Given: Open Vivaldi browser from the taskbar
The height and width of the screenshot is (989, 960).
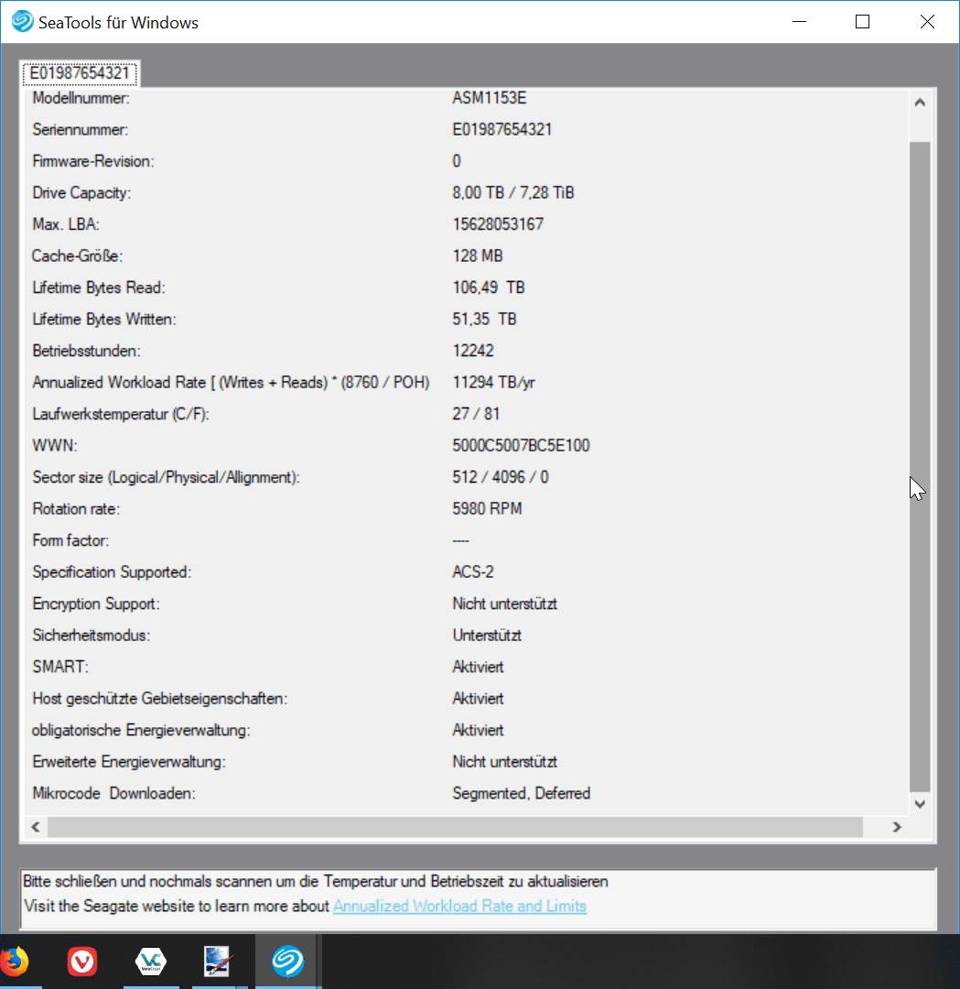Looking at the screenshot, I should click(x=82, y=962).
